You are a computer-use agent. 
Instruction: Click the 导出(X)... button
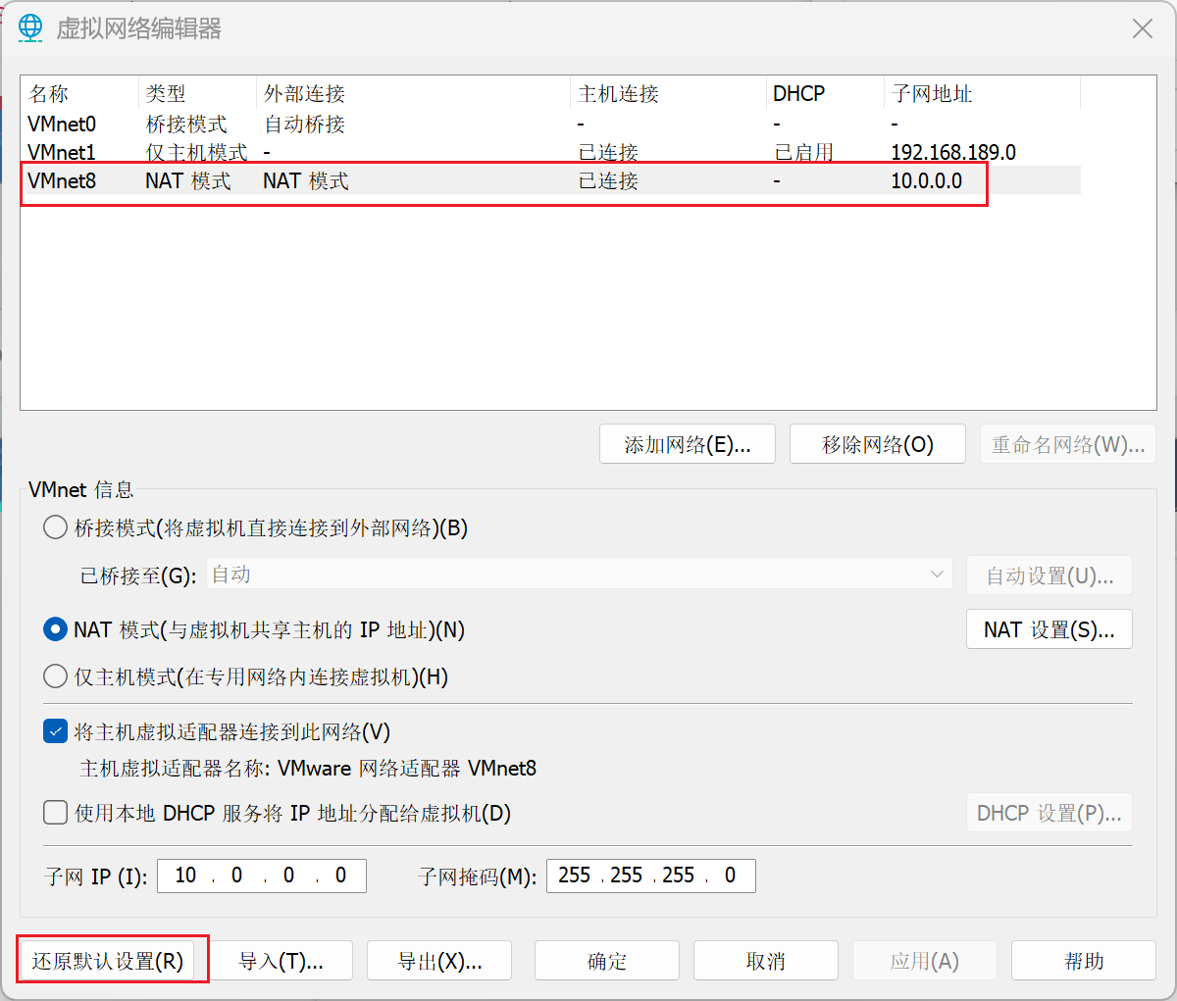pyautogui.click(x=439, y=961)
